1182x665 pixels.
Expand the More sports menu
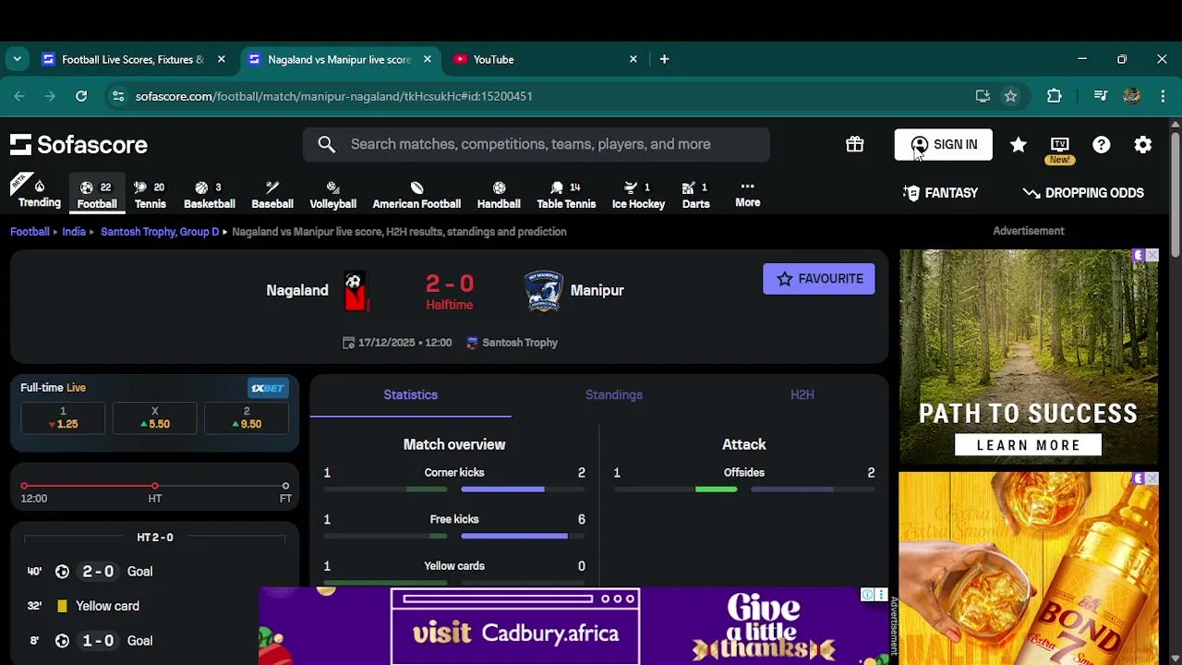pos(747,194)
